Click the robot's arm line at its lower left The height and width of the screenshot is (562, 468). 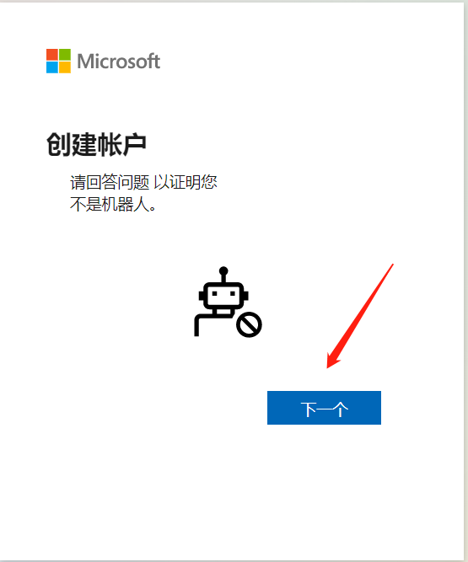coord(196,324)
